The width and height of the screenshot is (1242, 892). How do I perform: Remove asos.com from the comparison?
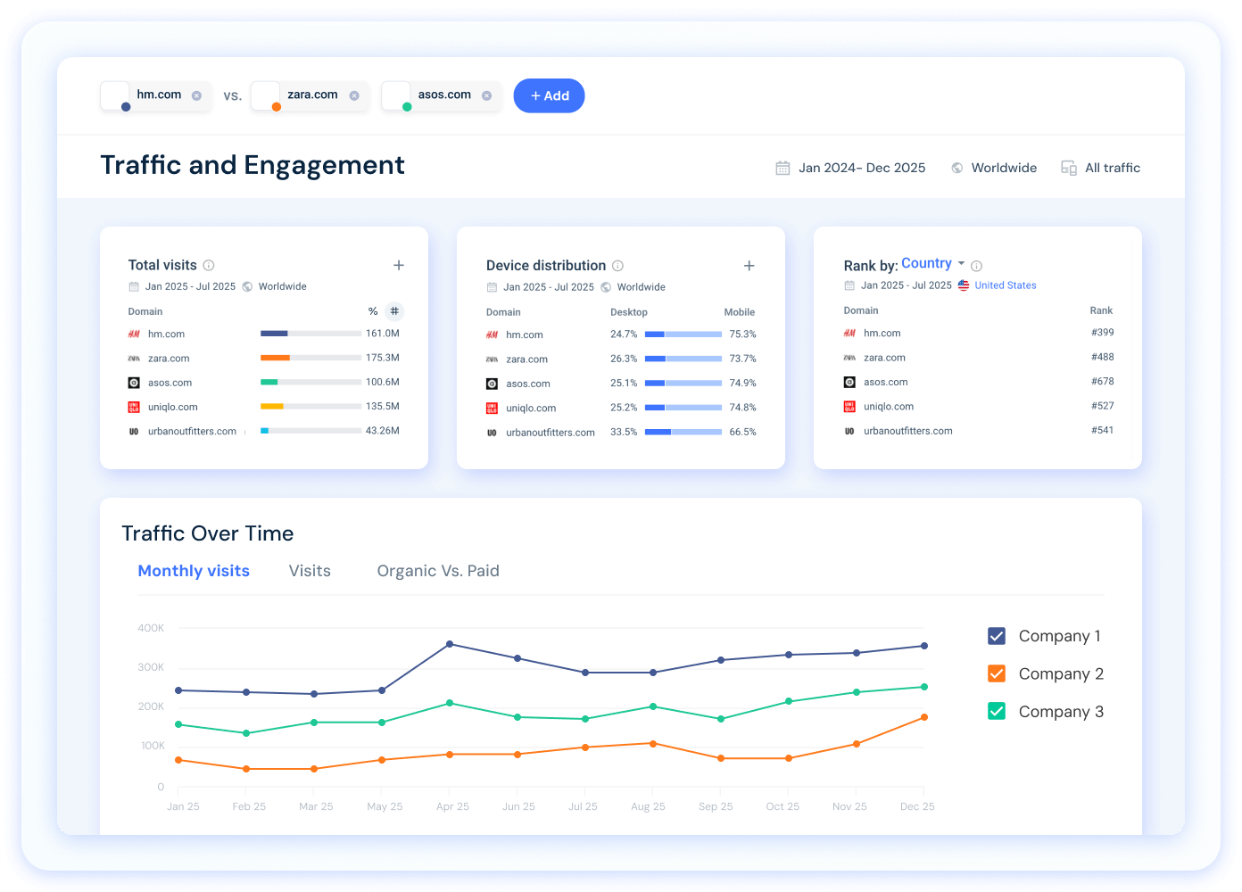click(486, 95)
